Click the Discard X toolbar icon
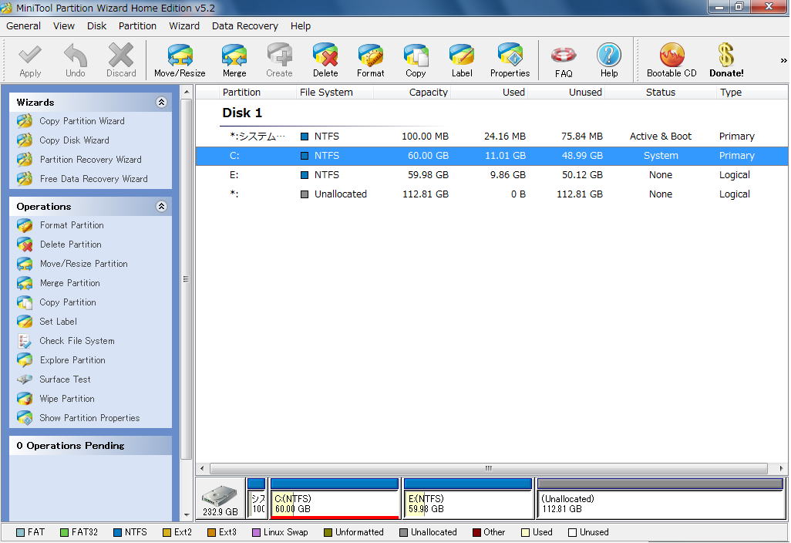This screenshot has width=791, height=543. [121, 55]
